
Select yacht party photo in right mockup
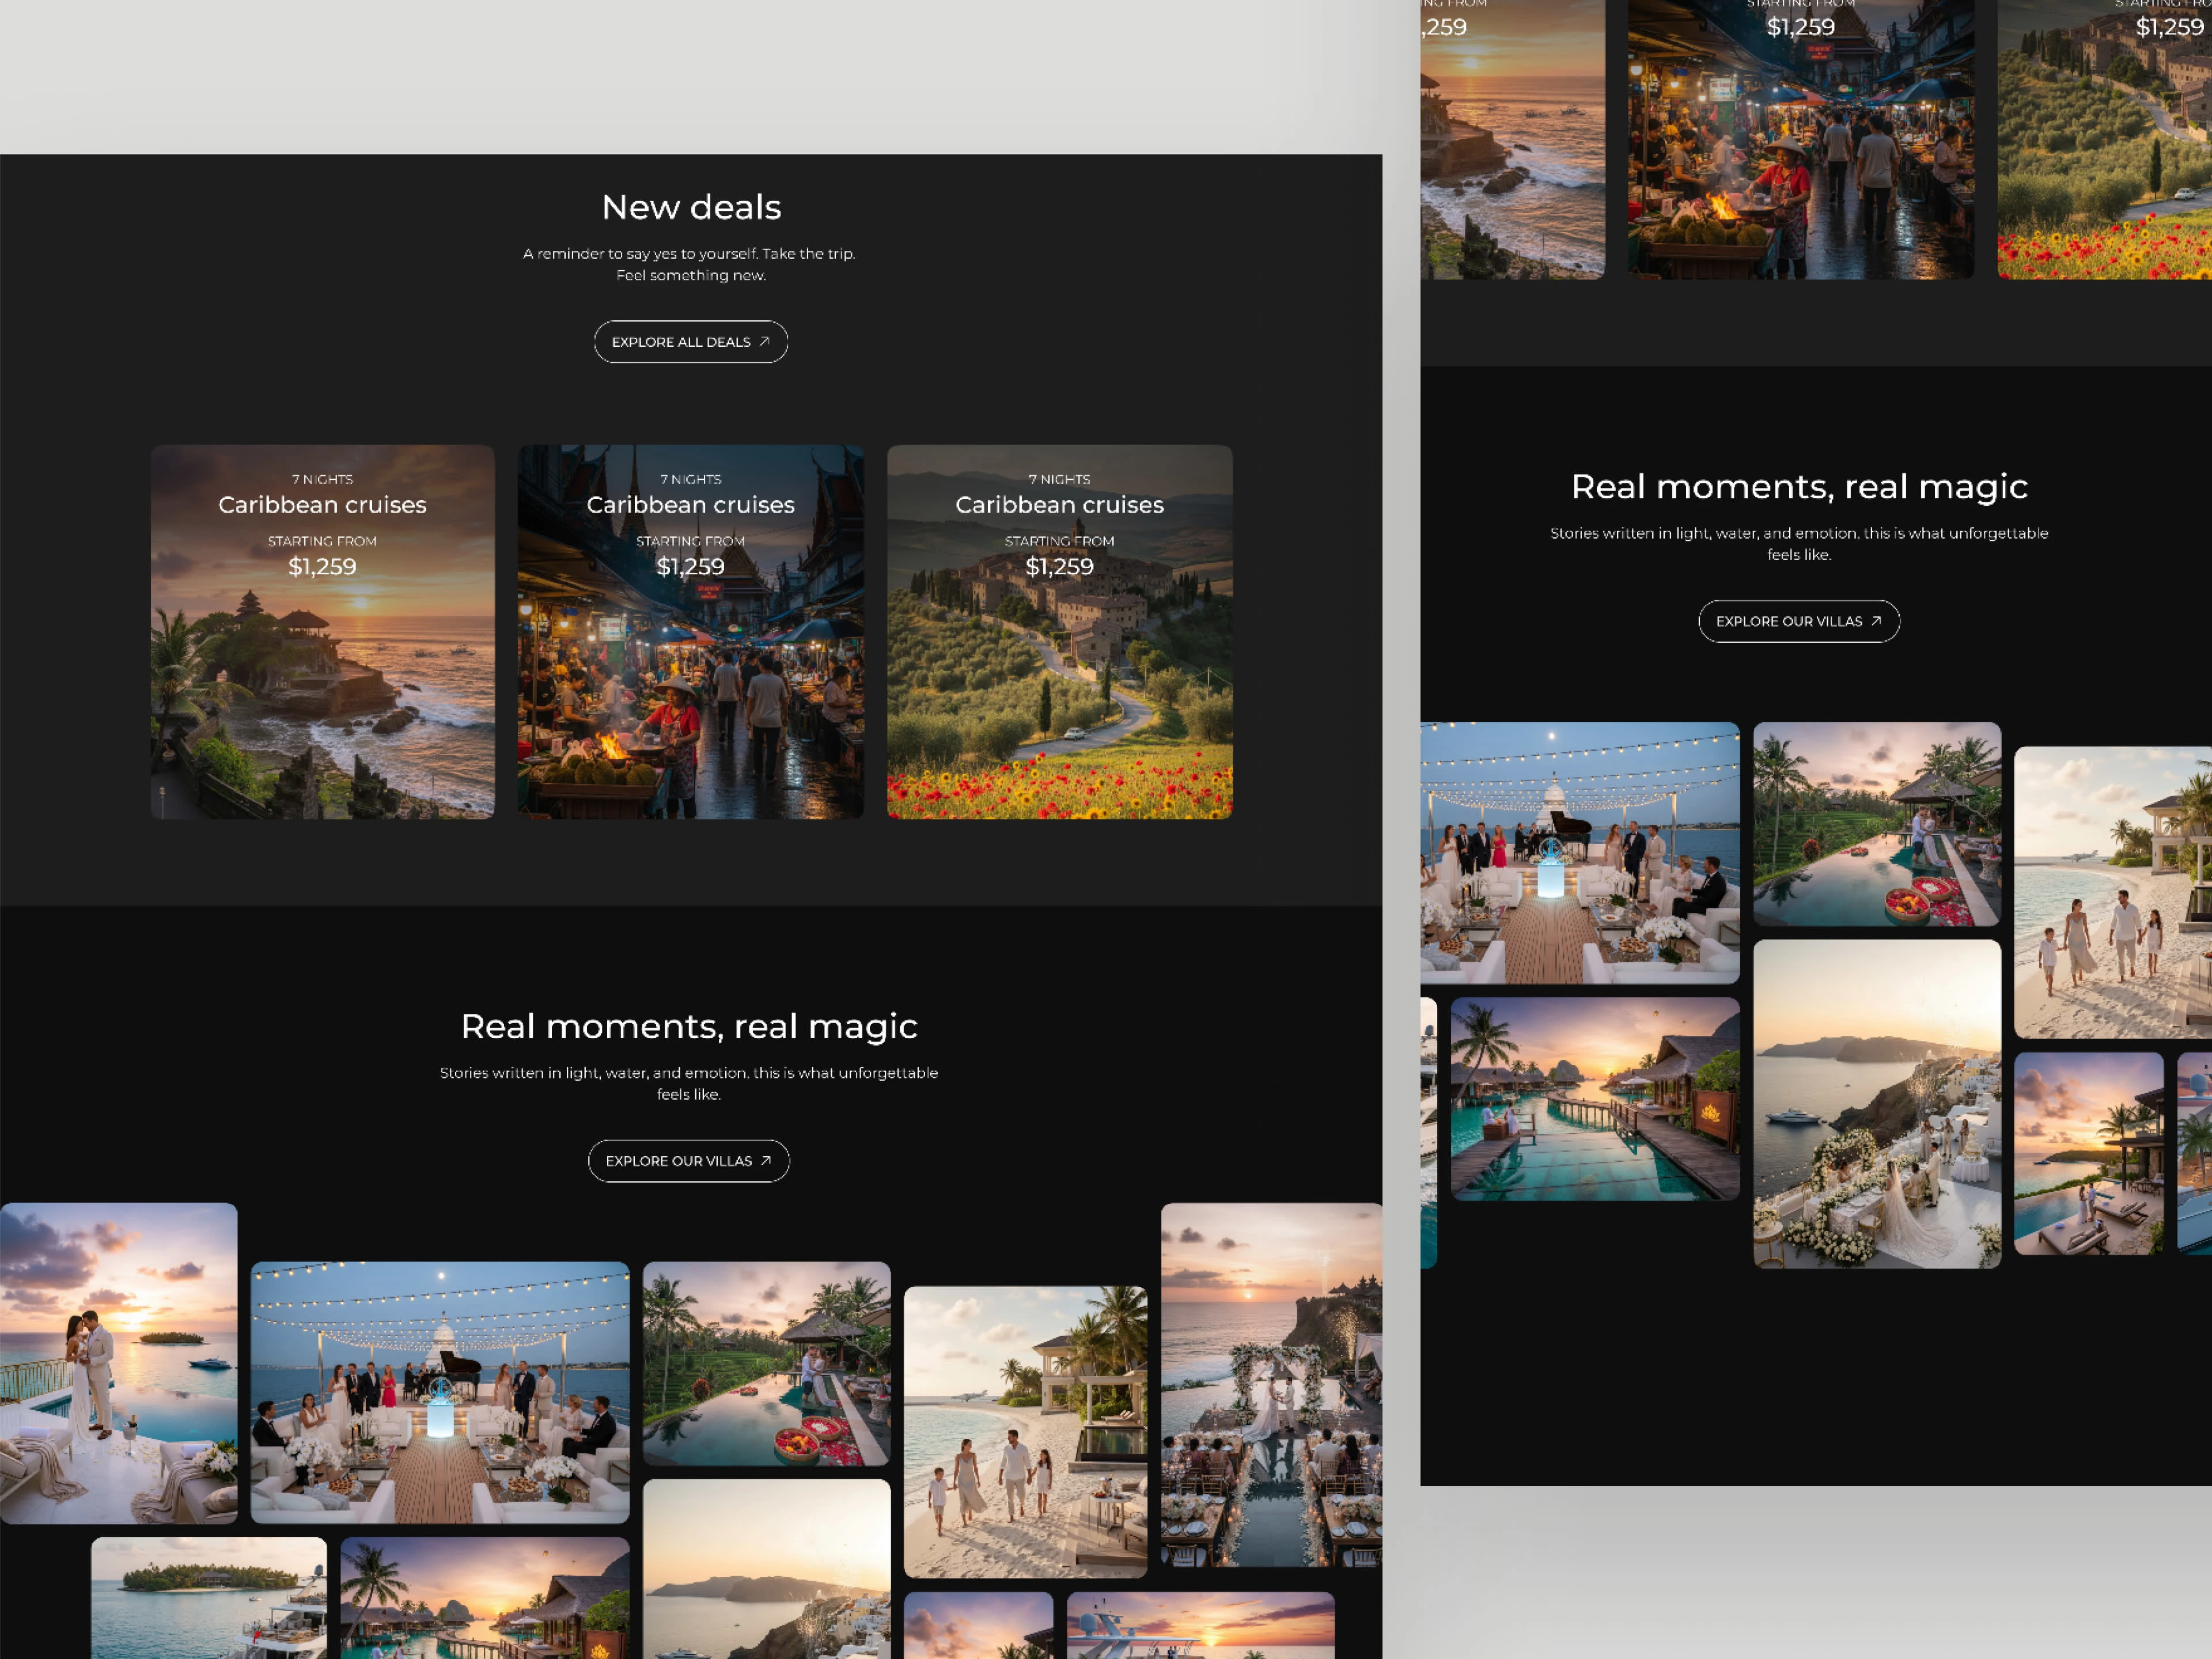tap(1579, 853)
